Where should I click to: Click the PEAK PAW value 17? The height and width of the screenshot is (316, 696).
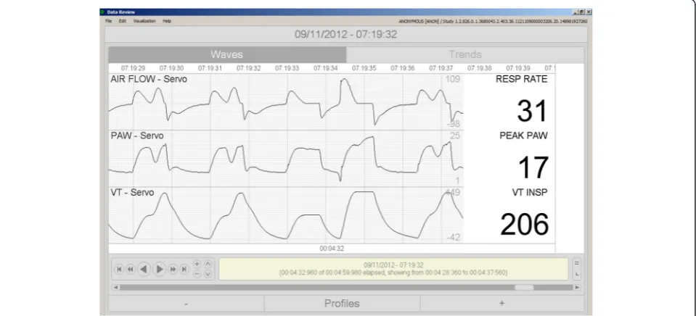(533, 167)
